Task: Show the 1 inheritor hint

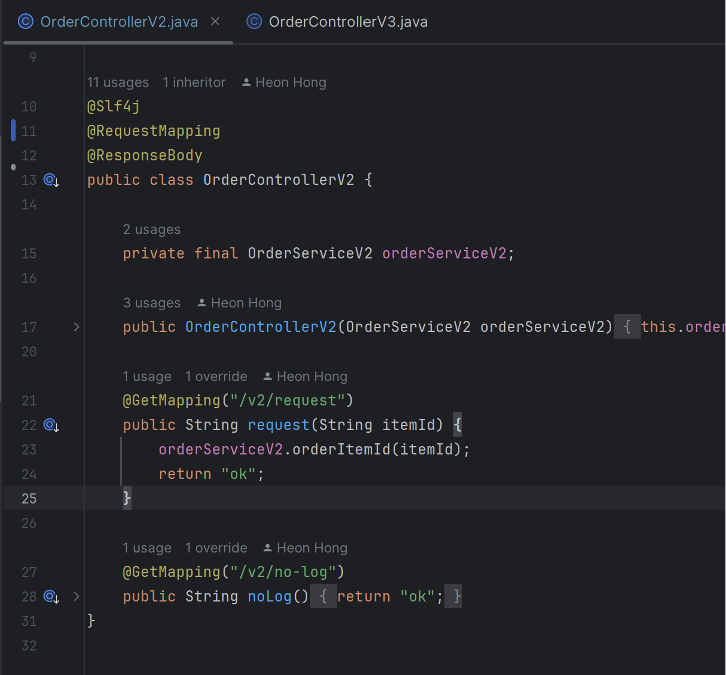Action: pos(194,82)
